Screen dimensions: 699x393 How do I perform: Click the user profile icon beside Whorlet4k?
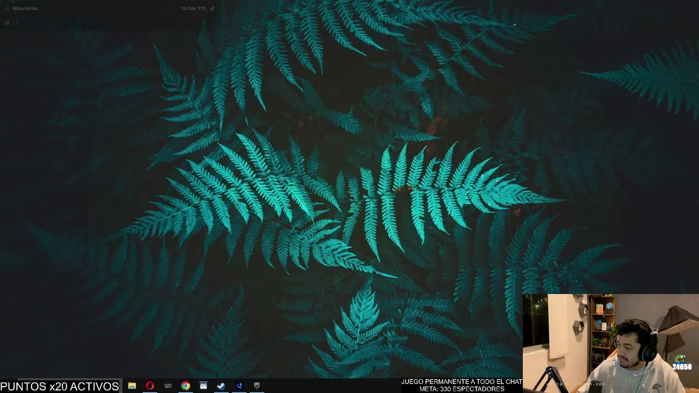pos(7,9)
